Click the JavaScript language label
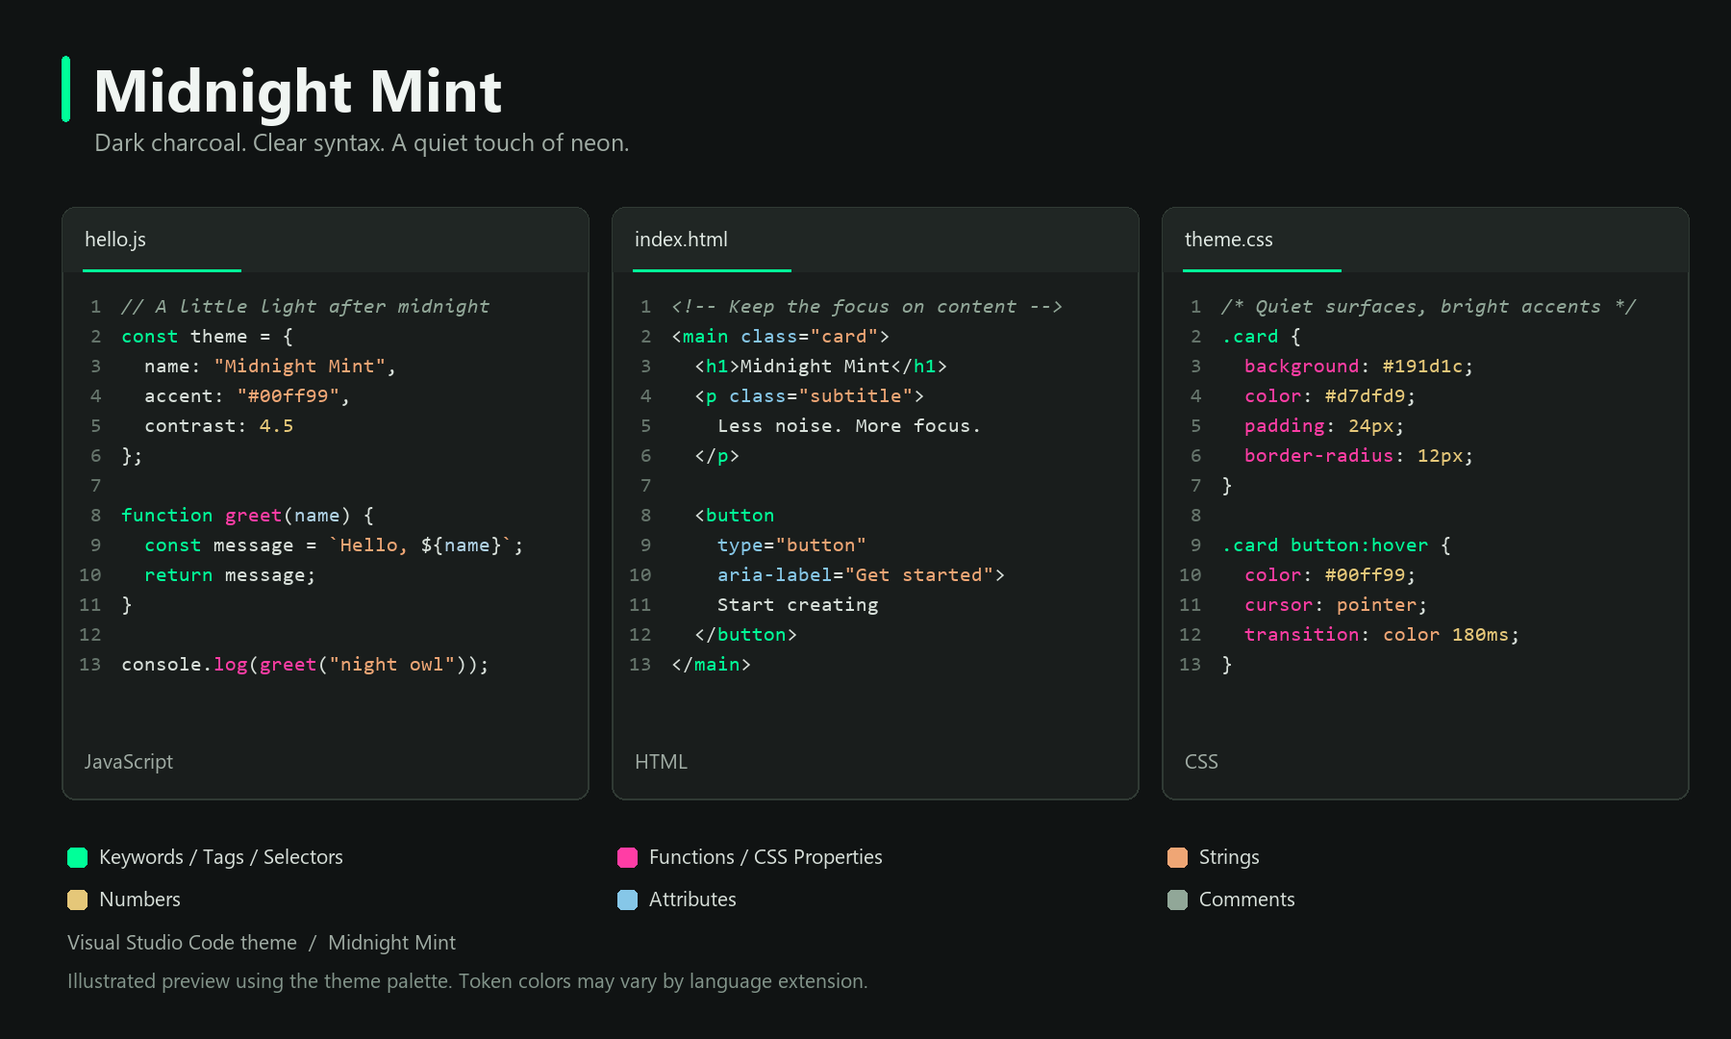Image resolution: width=1731 pixels, height=1039 pixels. [129, 762]
